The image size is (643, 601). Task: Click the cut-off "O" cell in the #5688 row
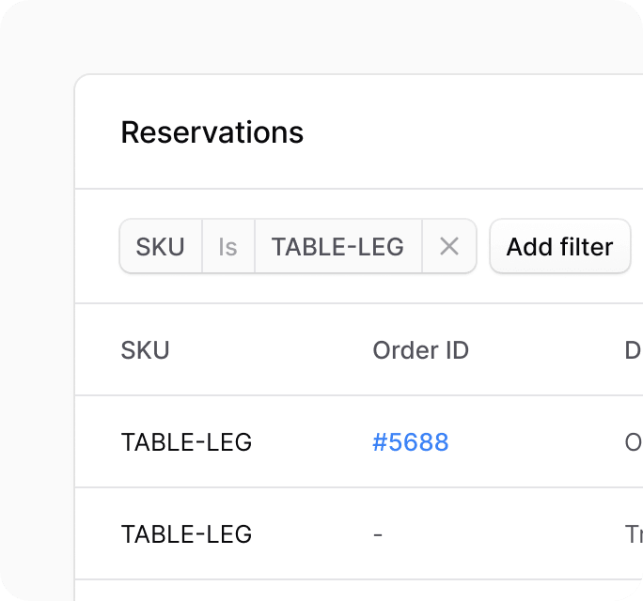(x=633, y=442)
